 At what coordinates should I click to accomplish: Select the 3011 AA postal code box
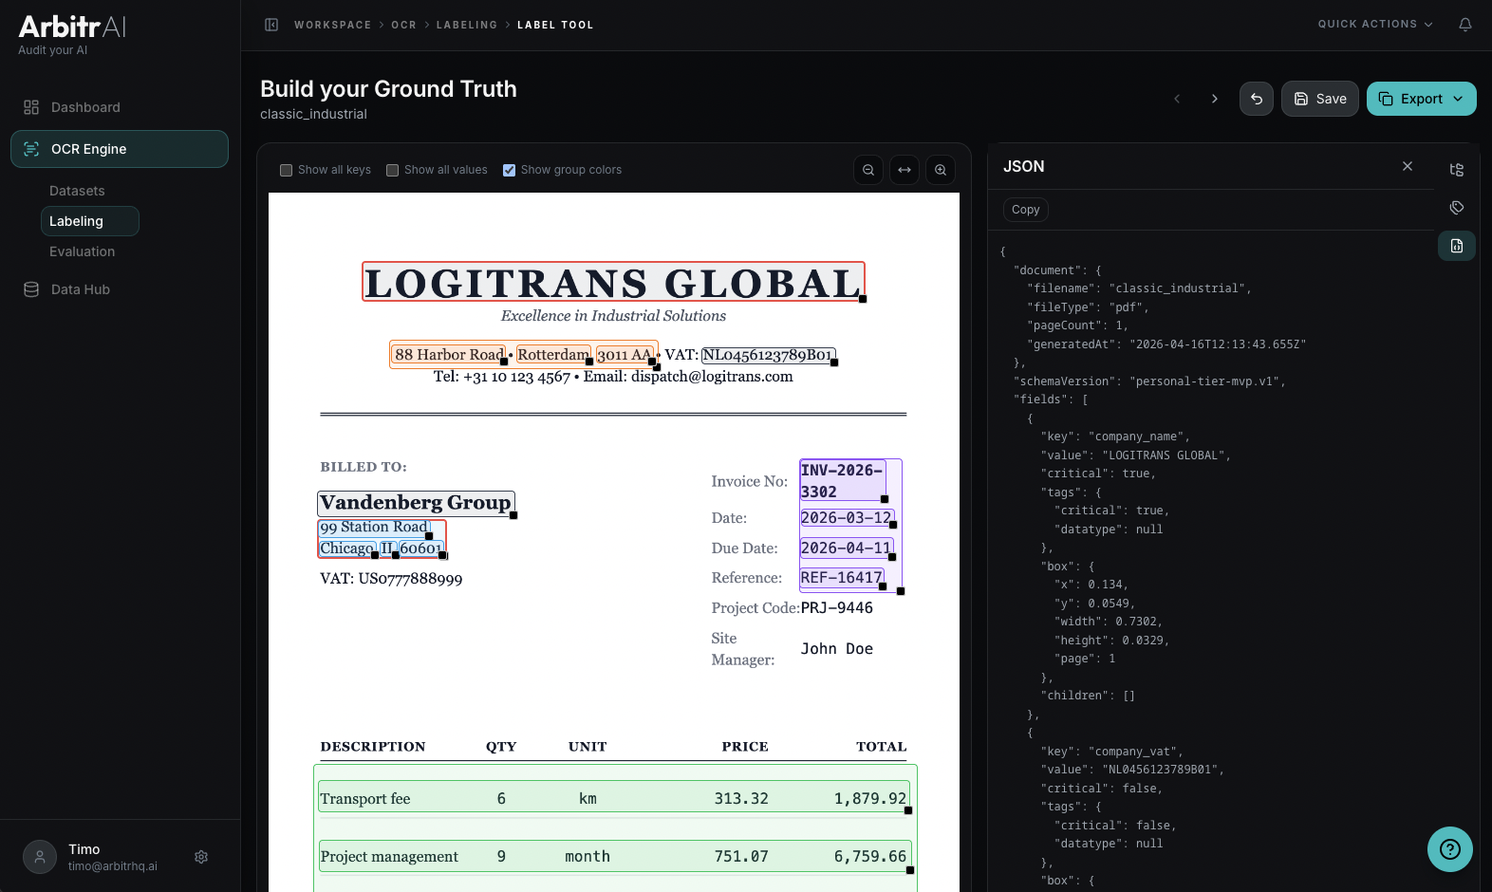(625, 355)
